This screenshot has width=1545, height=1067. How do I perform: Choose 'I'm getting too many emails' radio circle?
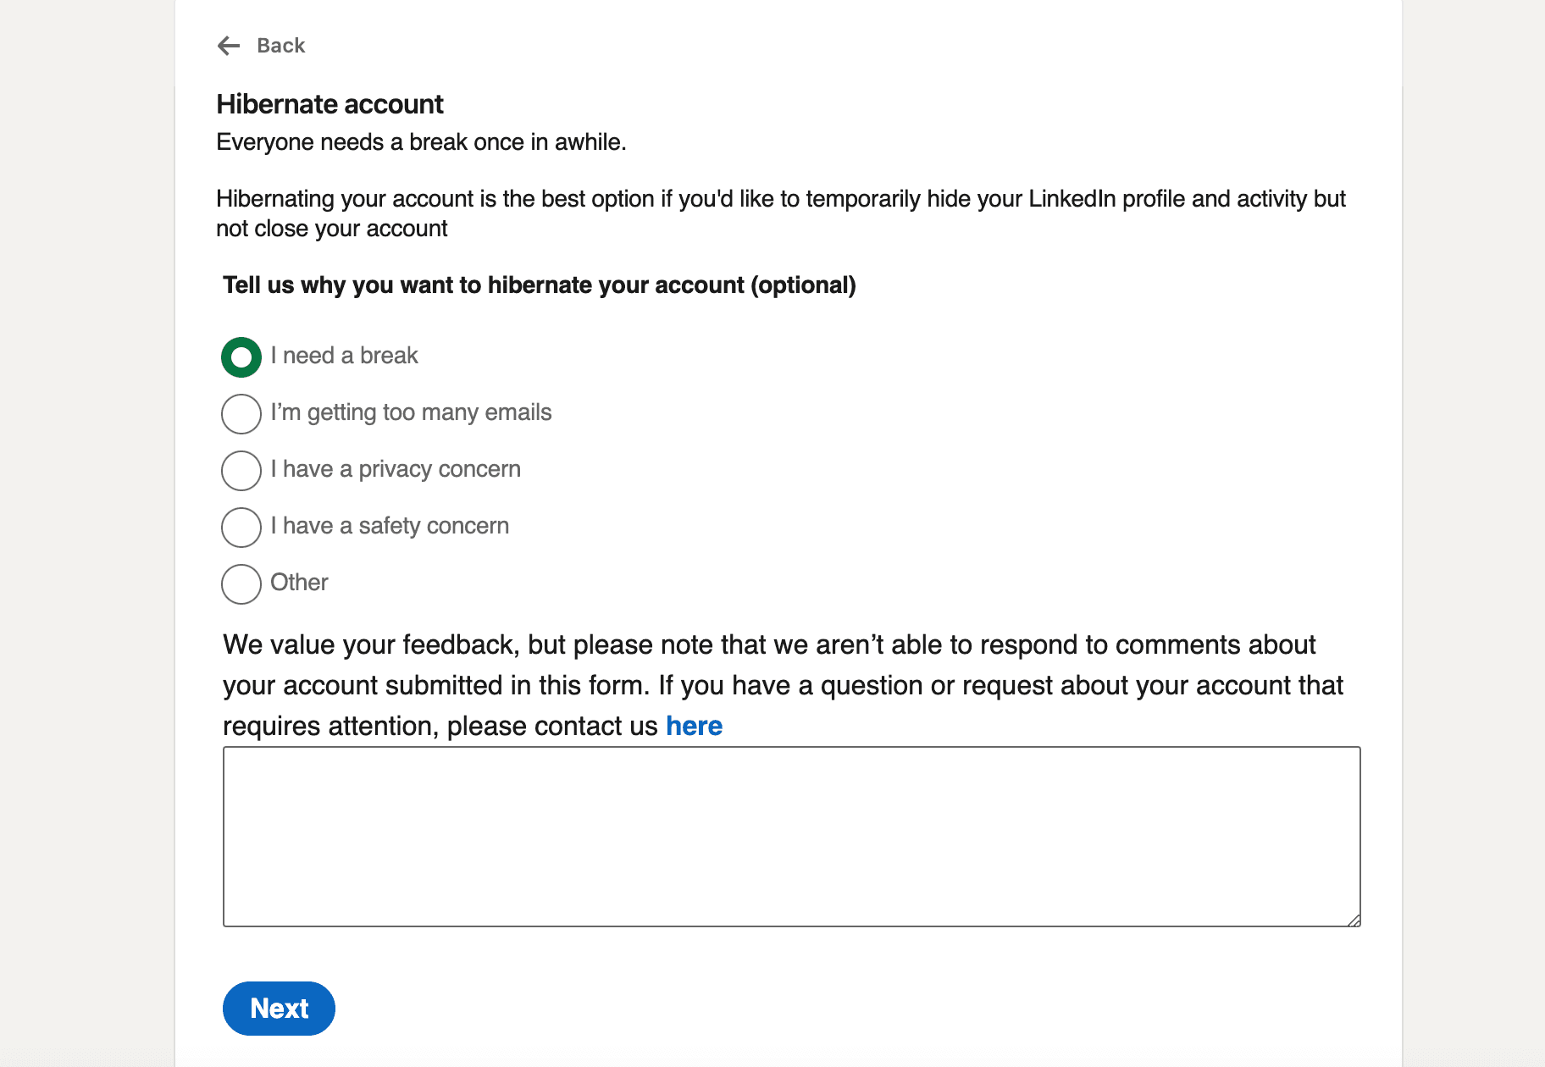(x=241, y=414)
